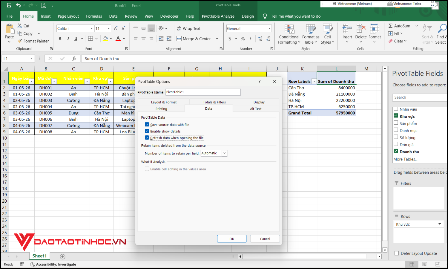Screen dimensions: 448x269
Task: Click Tell me what you want to do
Action: pyautogui.click(x=296, y=16)
